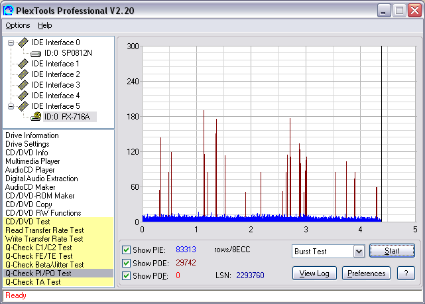Open CD/DVD-ROM Maker function

pos(40,196)
